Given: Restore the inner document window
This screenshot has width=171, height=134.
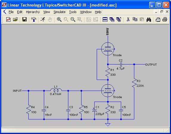Looking at the screenshot, I should (161, 12).
